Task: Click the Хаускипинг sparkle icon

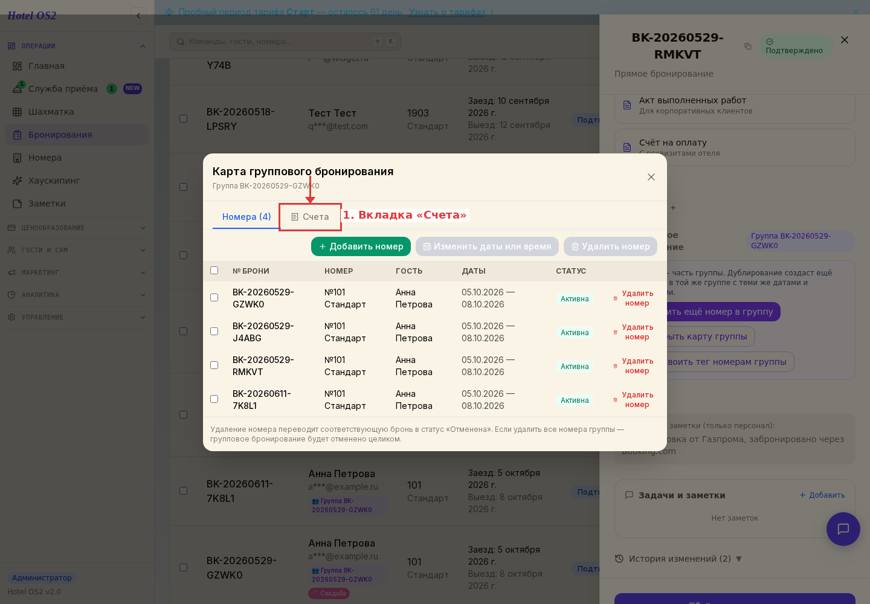Action: tap(17, 181)
